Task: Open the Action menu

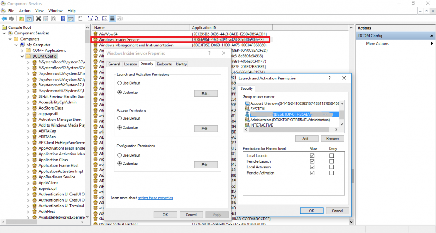Action: (24, 11)
